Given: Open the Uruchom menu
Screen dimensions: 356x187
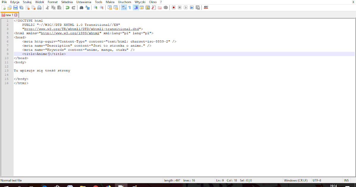Looking at the screenshot, I should click(x=124, y=2).
